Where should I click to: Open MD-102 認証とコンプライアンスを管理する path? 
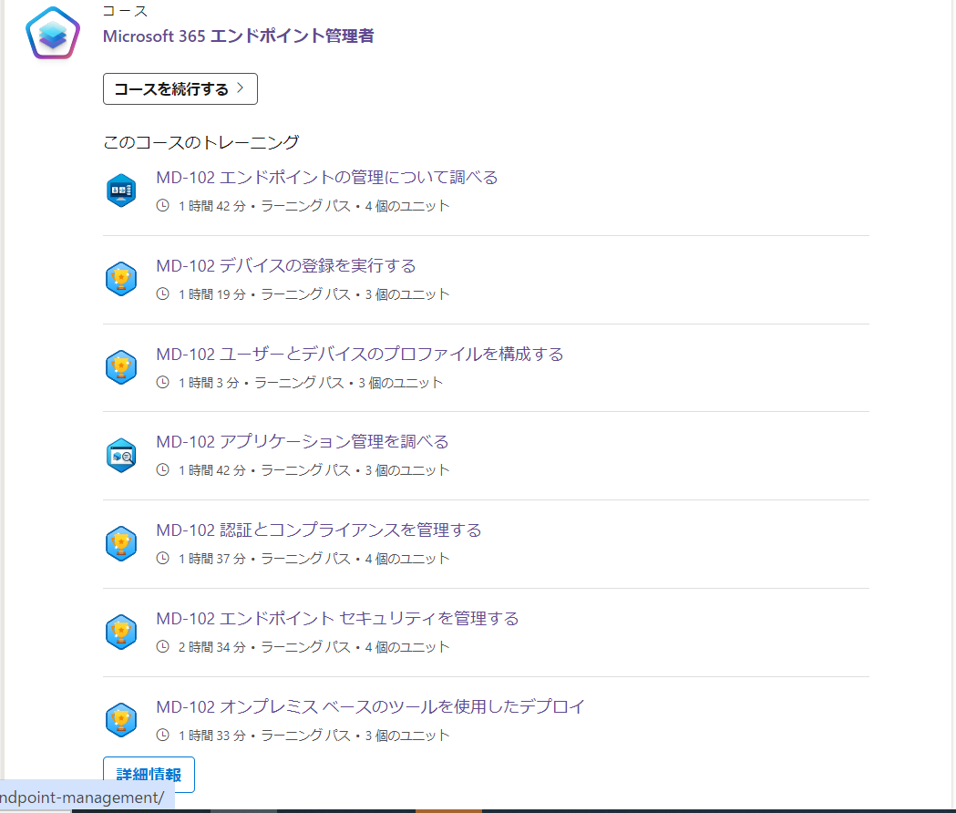pyautogui.click(x=319, y=530)
